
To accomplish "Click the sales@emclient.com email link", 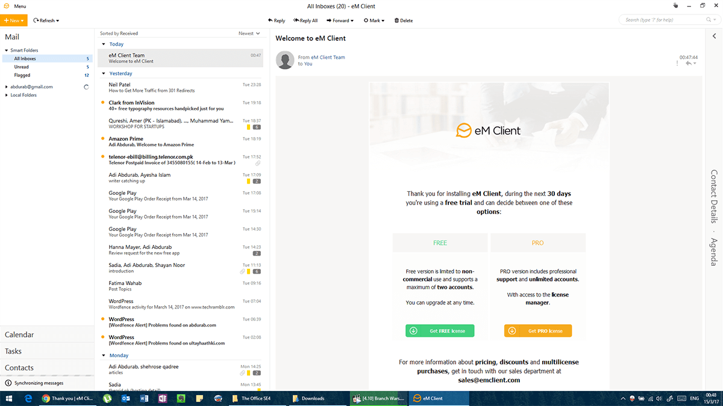I will tap(489, 380).
